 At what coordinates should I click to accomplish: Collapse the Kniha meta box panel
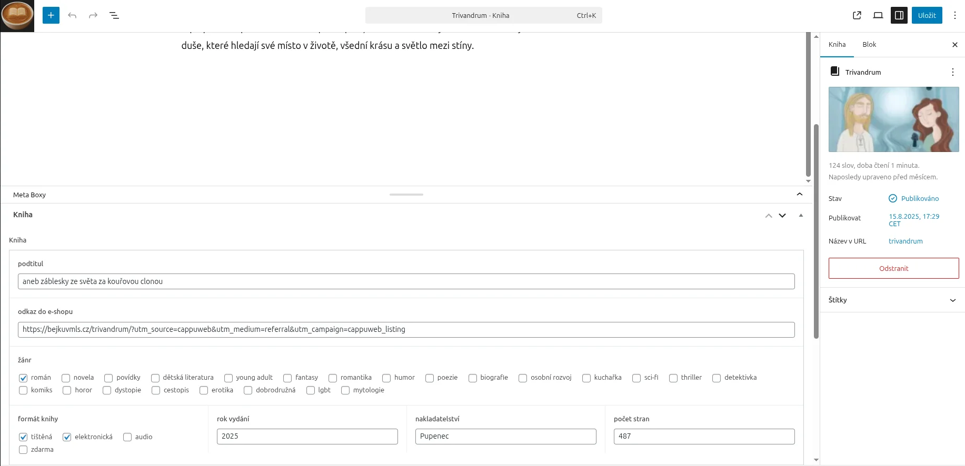tap(801, 215)
